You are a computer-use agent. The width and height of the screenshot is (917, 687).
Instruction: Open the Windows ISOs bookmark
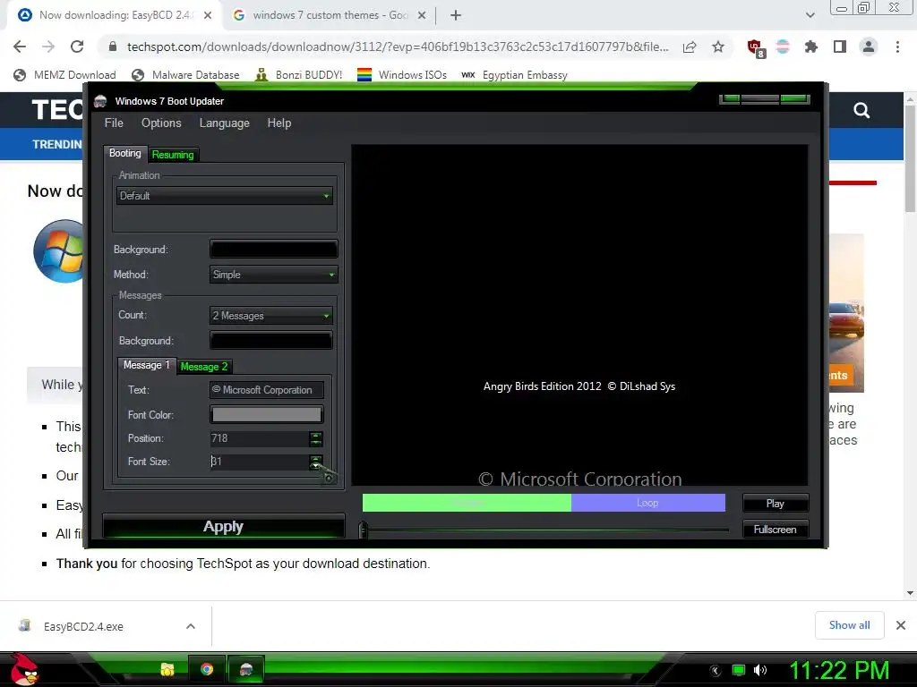(x=402, y=75)
